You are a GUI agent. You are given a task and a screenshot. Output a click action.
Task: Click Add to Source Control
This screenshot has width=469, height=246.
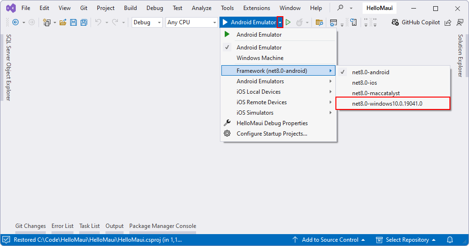click(329, 240)
